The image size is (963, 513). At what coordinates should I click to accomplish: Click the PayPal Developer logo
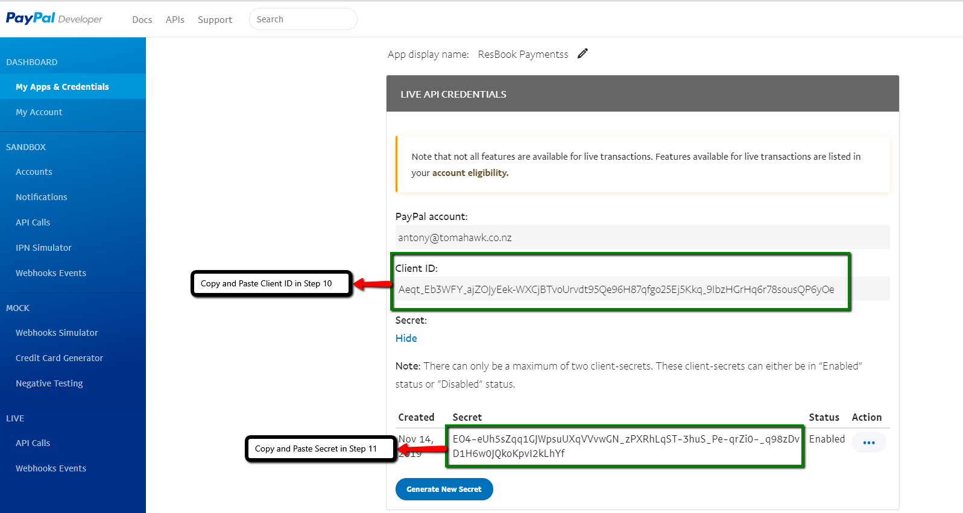(54, 18)
